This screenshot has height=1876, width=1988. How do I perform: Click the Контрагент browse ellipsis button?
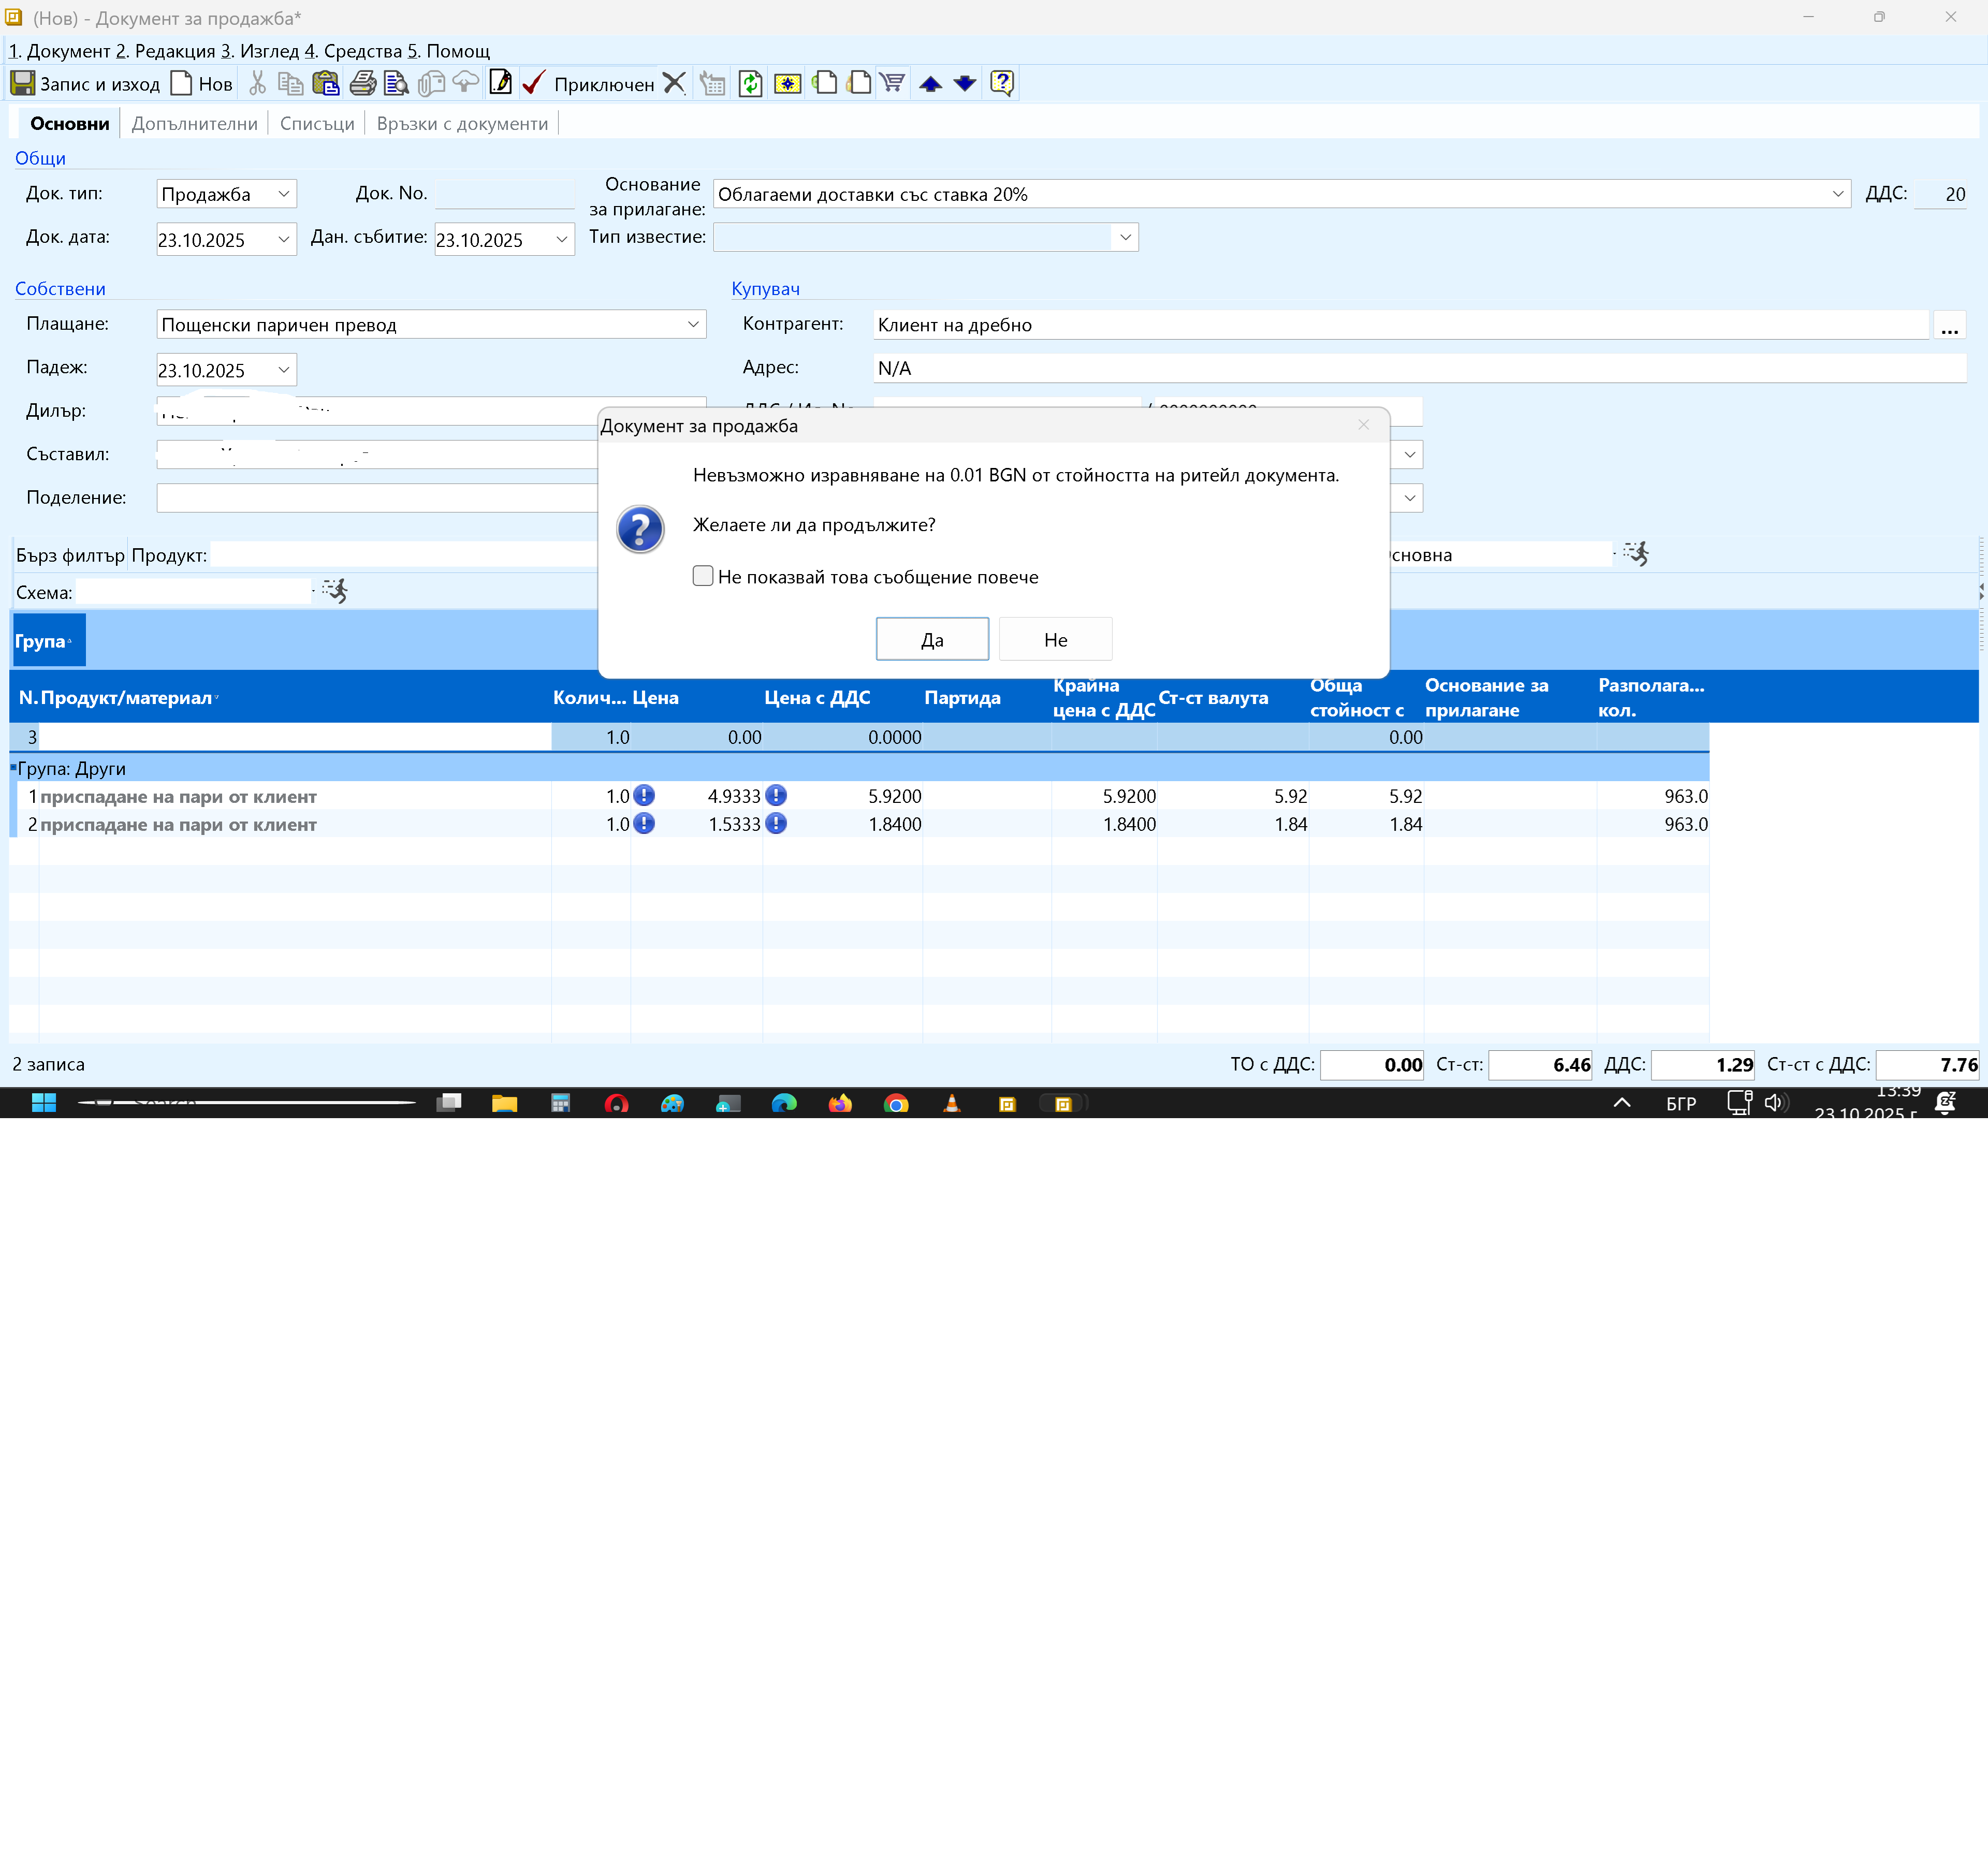1949,326
